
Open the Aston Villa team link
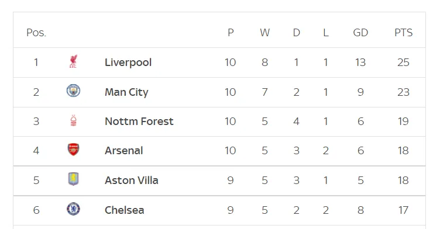[132, 181]
